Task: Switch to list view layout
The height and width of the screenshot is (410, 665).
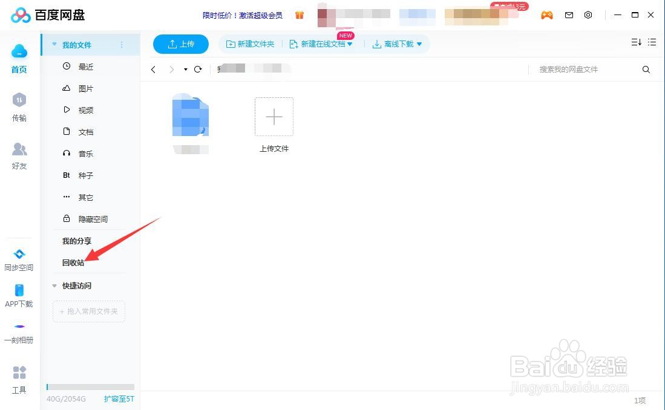Action: 652,42
